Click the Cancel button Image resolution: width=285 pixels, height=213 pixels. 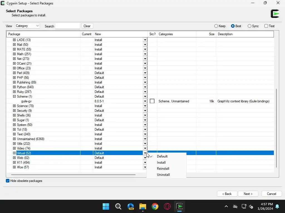tap(272, 194)
